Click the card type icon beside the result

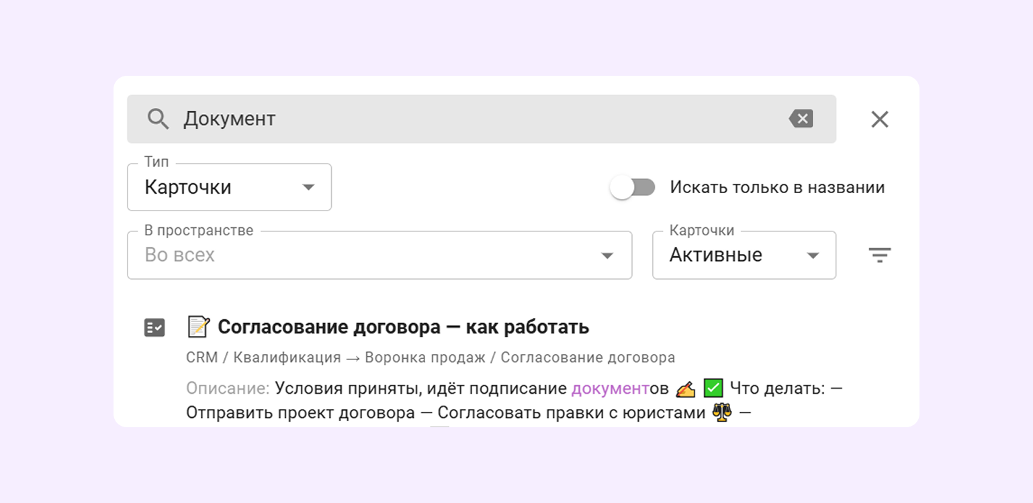tap(154, 327)
